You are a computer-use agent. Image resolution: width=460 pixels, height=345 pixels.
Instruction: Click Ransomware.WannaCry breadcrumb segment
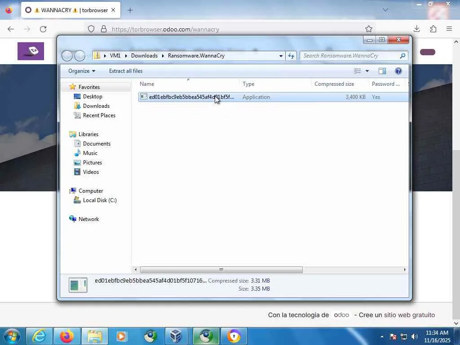[x=196, y=56]
